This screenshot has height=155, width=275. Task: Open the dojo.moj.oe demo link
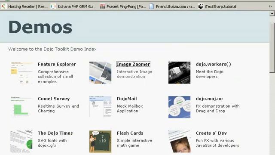click(x=209, y=99)
